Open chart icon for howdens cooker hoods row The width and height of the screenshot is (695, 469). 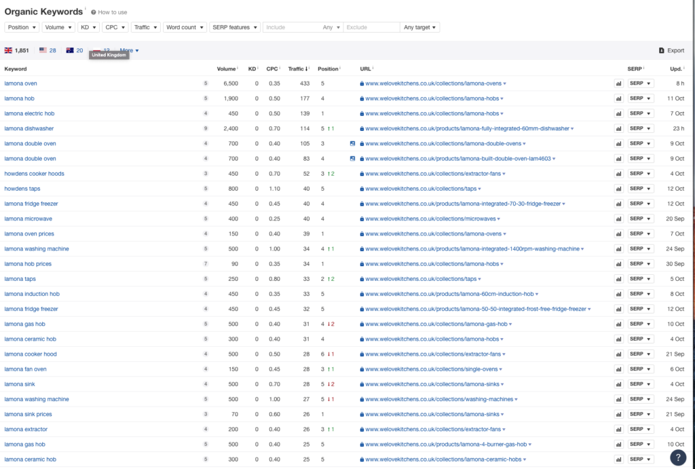(619, 174)
